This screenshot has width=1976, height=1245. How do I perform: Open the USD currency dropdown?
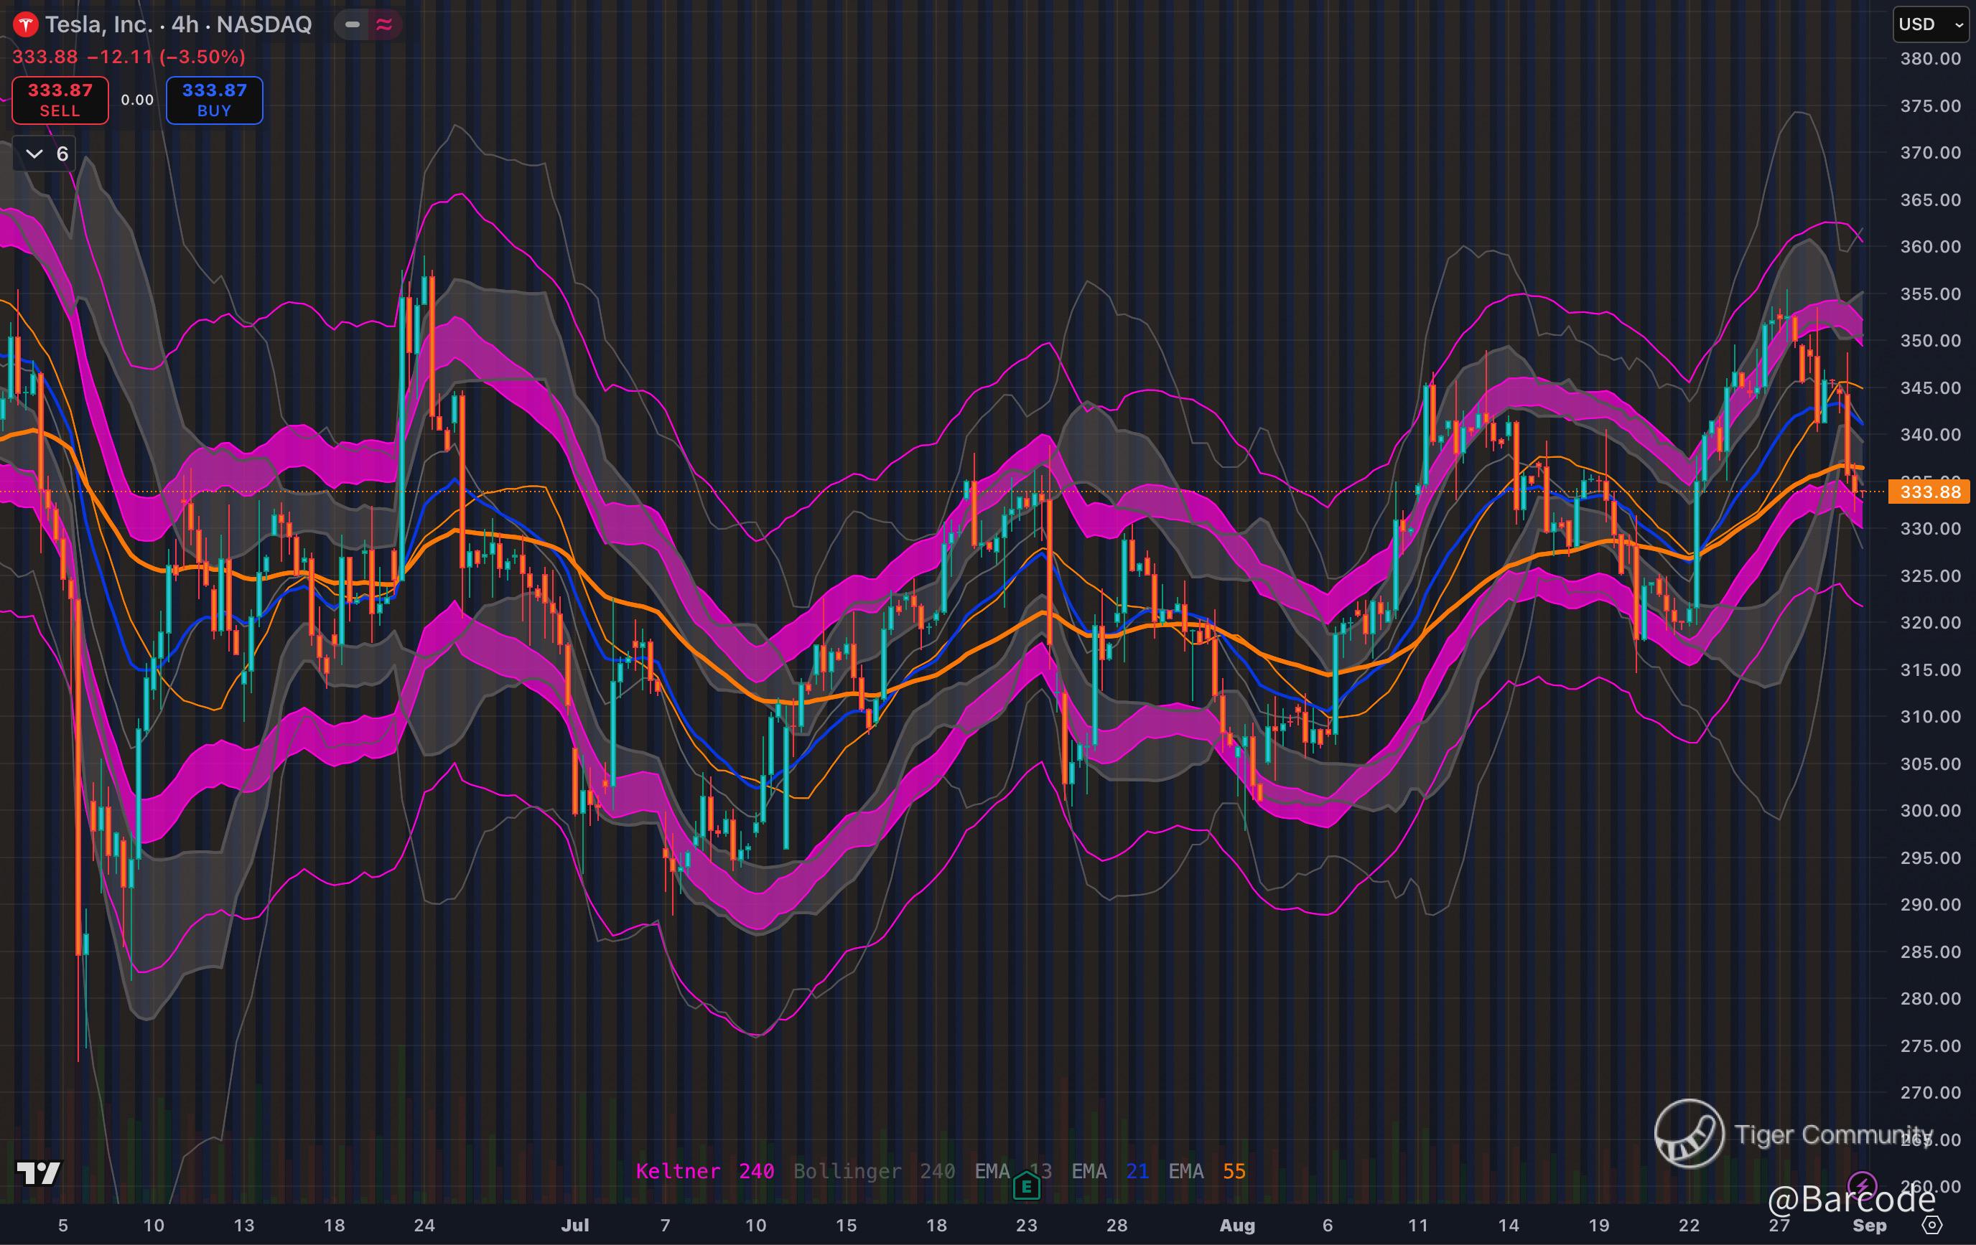coord(1930,24)
